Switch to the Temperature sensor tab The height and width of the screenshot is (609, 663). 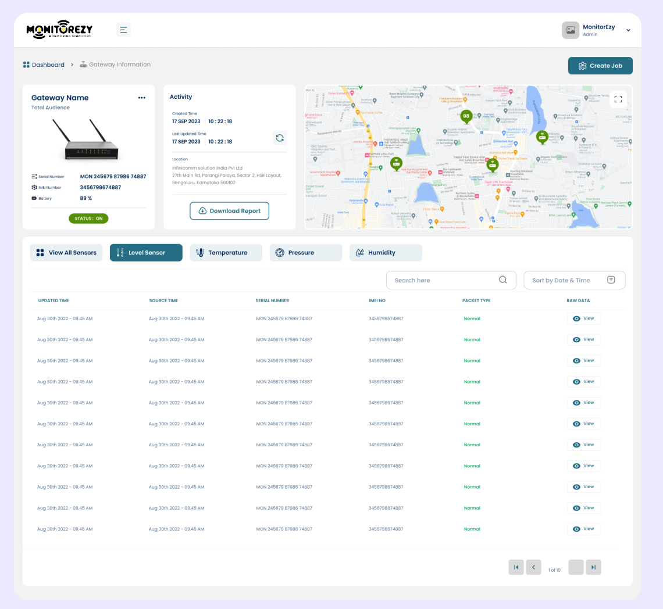[x=226, y=253]
